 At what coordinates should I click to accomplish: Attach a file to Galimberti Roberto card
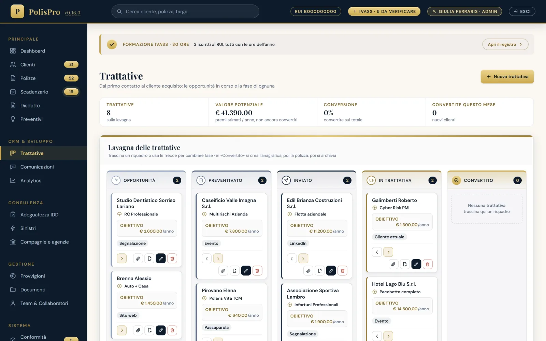point(393,264)
